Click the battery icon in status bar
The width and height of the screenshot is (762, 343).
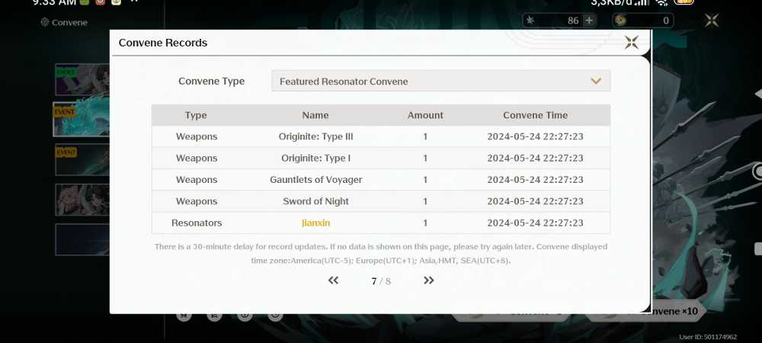click(x=684, y=2)
